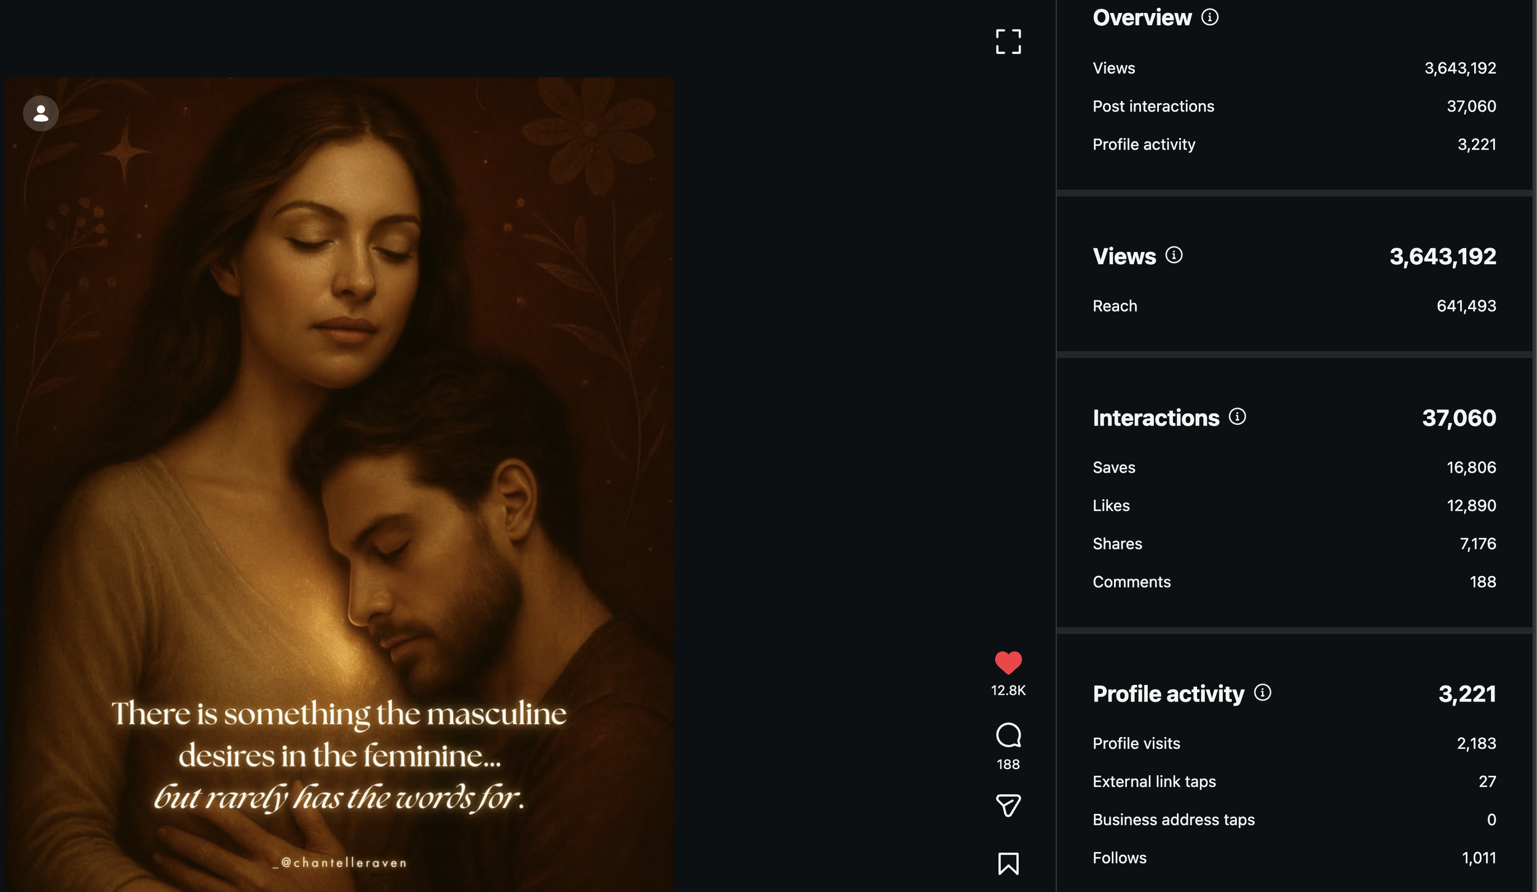Click the tagged people avatar icon
The width and height of the screenshot is (1537, 892).
[x=41, y=113]
